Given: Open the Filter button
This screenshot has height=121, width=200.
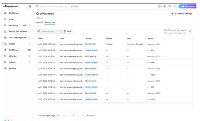Looking at the screenshot, I should point(68,31).
